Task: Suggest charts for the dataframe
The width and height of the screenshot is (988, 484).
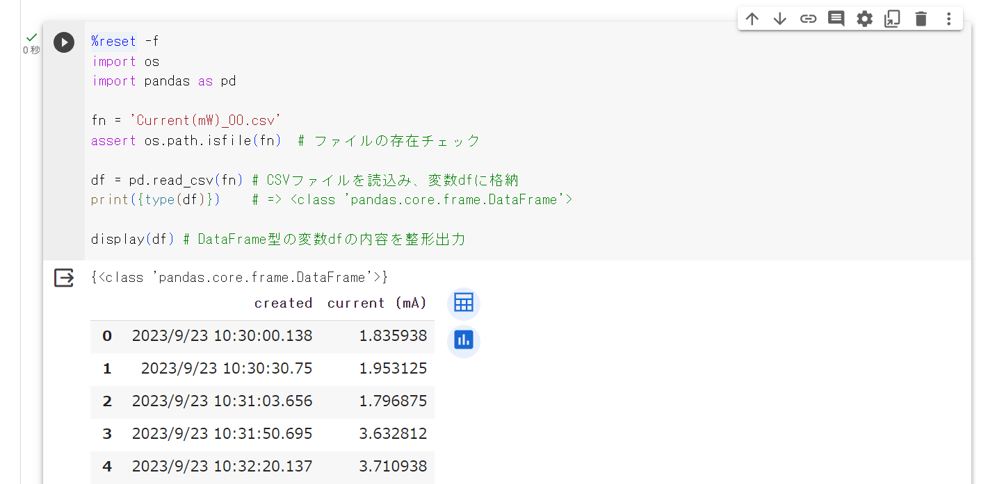Action: [x=463, y=340]
